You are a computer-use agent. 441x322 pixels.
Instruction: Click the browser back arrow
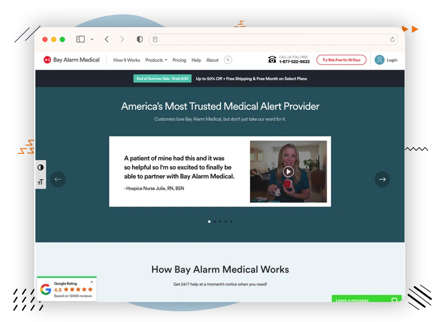107,39
